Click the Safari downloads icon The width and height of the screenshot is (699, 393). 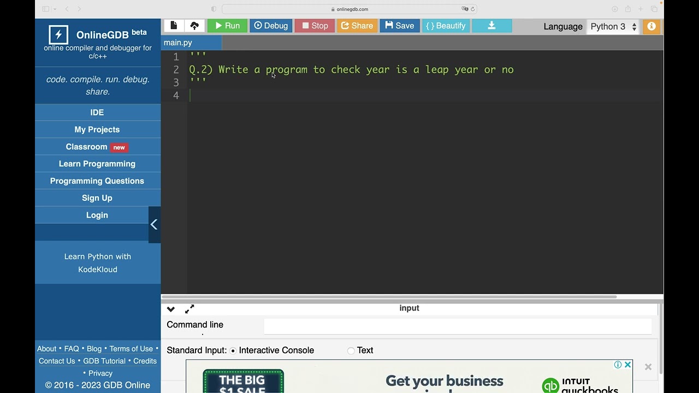tap(615, 9)
